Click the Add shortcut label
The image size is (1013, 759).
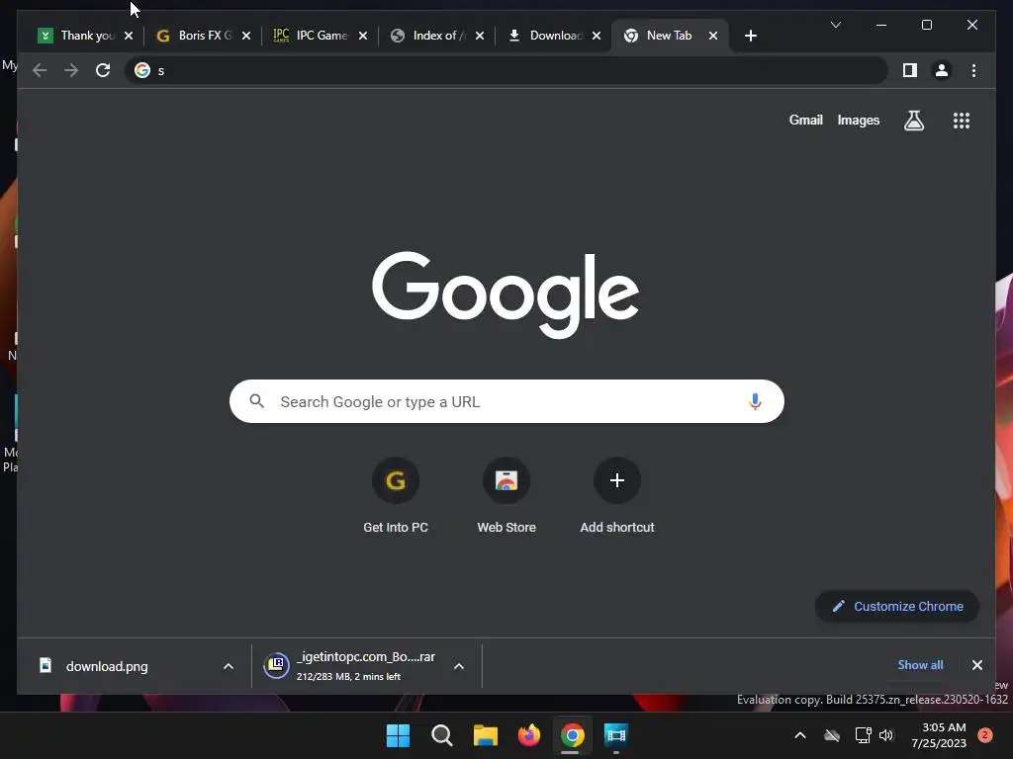point(617,528)
